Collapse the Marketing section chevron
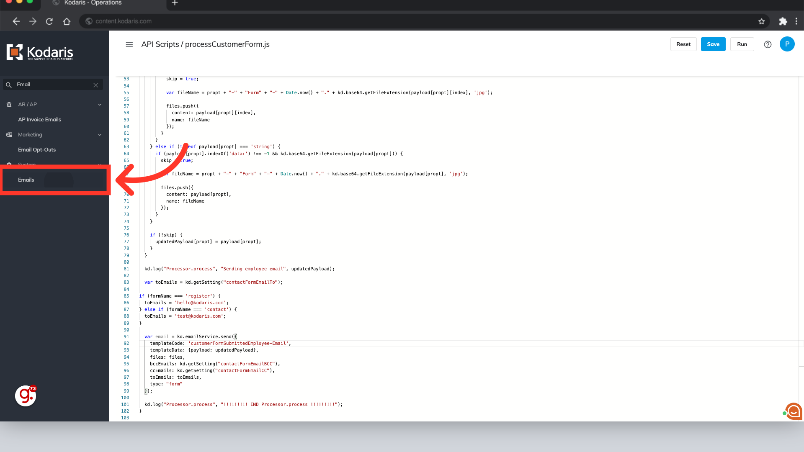 pyautogui.click(x=100, y=135)
